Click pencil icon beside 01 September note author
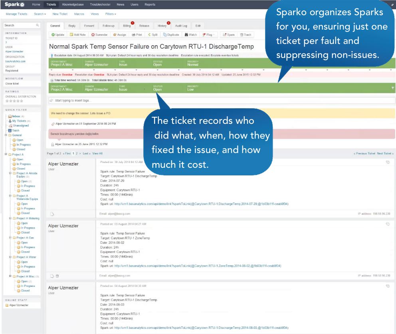Viewport: 396px width, 334px height. [x=53, y=124]
